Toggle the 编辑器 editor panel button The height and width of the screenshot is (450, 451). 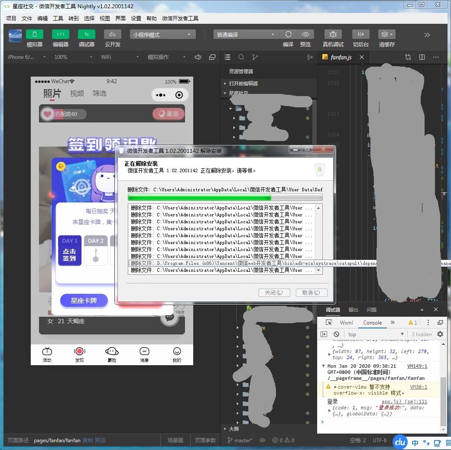coord(60,35)
